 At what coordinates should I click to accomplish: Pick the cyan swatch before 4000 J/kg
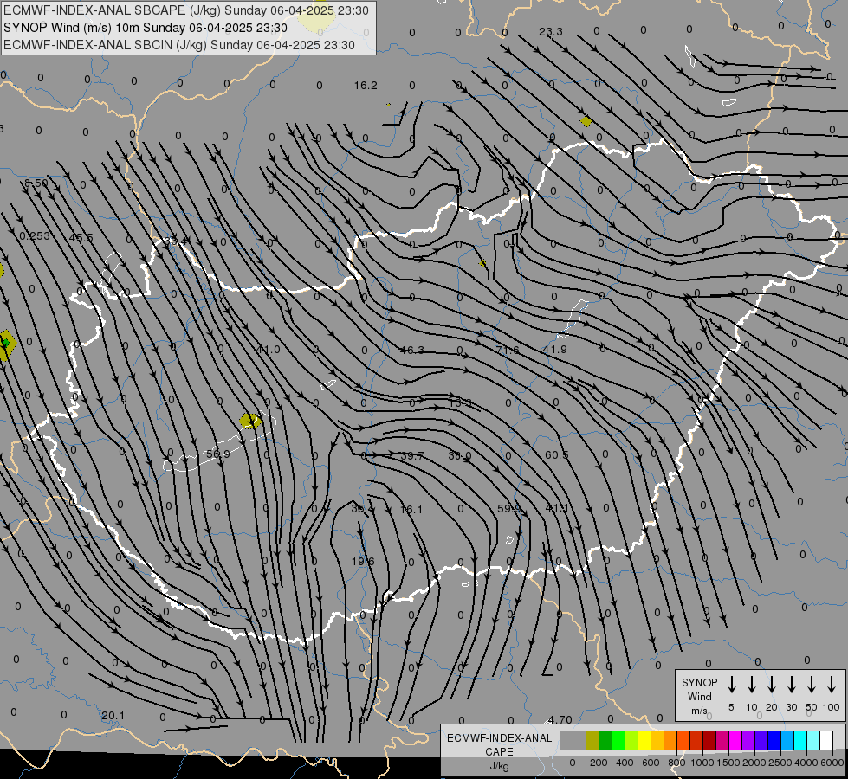[x=799, y=740]
